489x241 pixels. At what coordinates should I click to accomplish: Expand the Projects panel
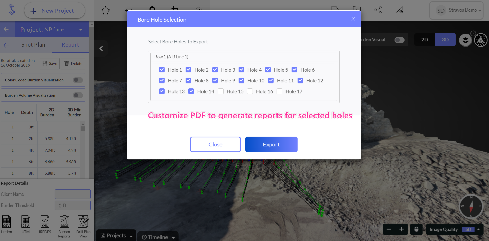(116, 235)
